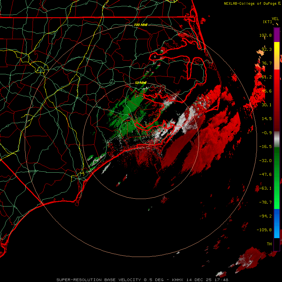The image size is (282, 282).
Task: Click the 100 NMI range ring label
Action: coord(141,25)
